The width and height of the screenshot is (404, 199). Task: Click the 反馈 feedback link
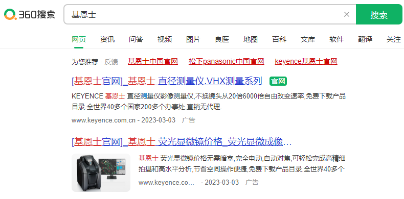(111, 62)
